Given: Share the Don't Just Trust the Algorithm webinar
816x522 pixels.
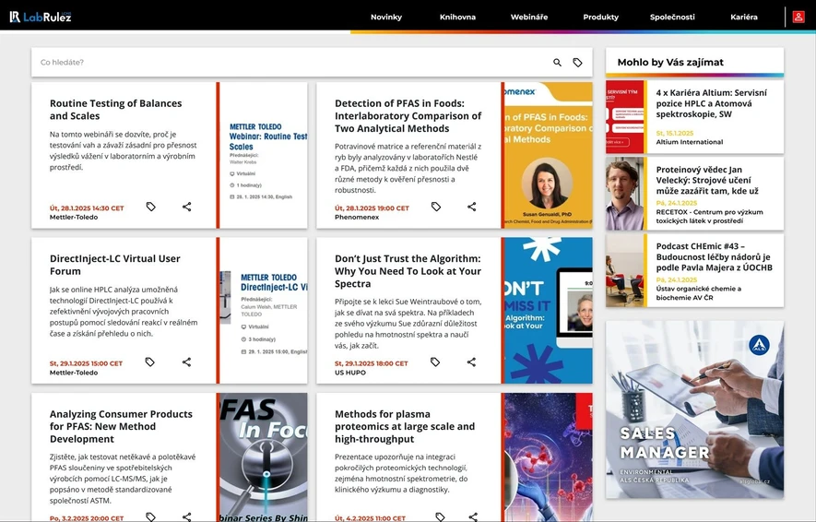Looking at the screenshot, I should (x=471, y=362).
